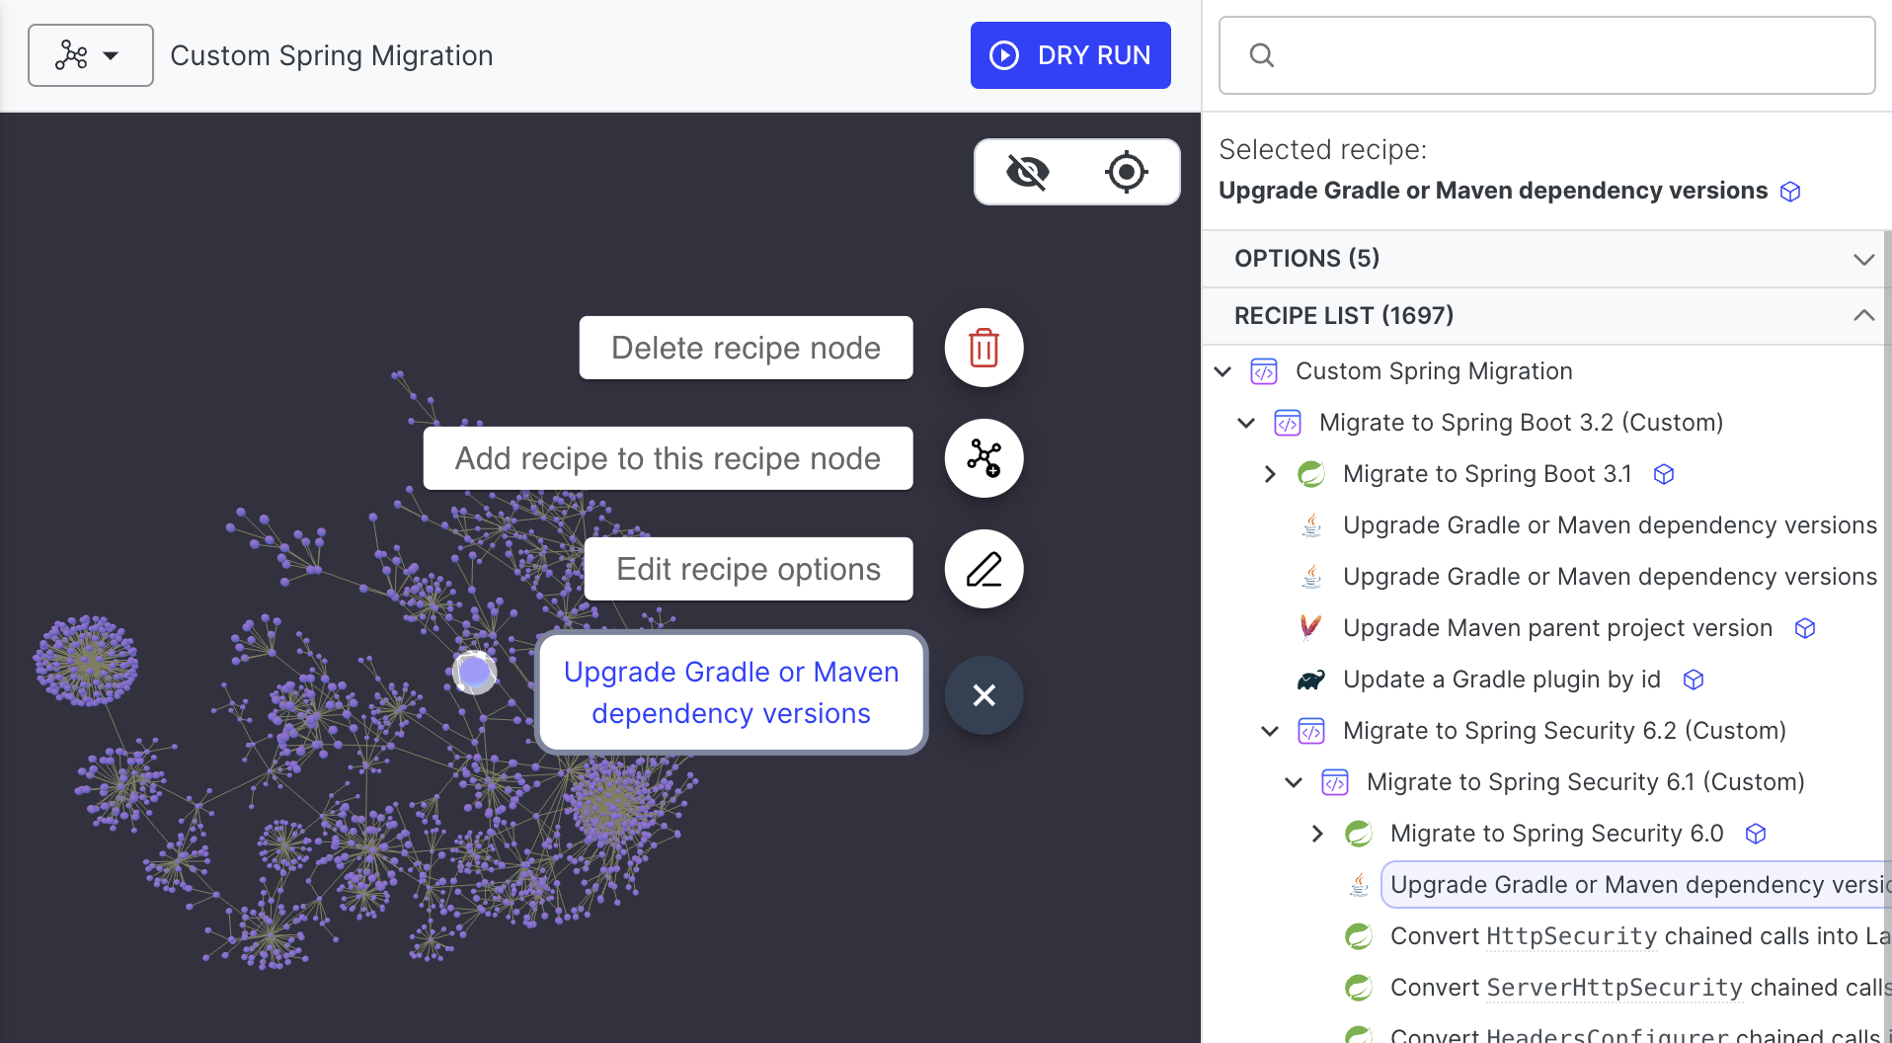
Task: Click cube icon next to selected recipe title
Action: click(1790, 192)
